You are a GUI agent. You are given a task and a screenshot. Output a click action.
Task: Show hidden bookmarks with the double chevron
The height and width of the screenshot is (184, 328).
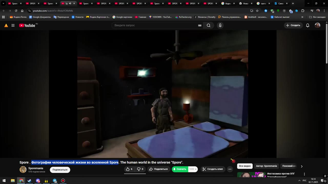pyautogui.click(x=302, y=17)
